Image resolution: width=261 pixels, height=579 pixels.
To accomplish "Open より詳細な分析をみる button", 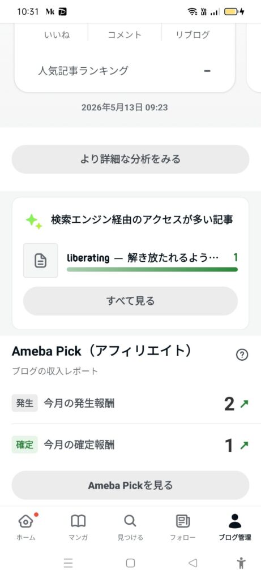I will 130,159.
